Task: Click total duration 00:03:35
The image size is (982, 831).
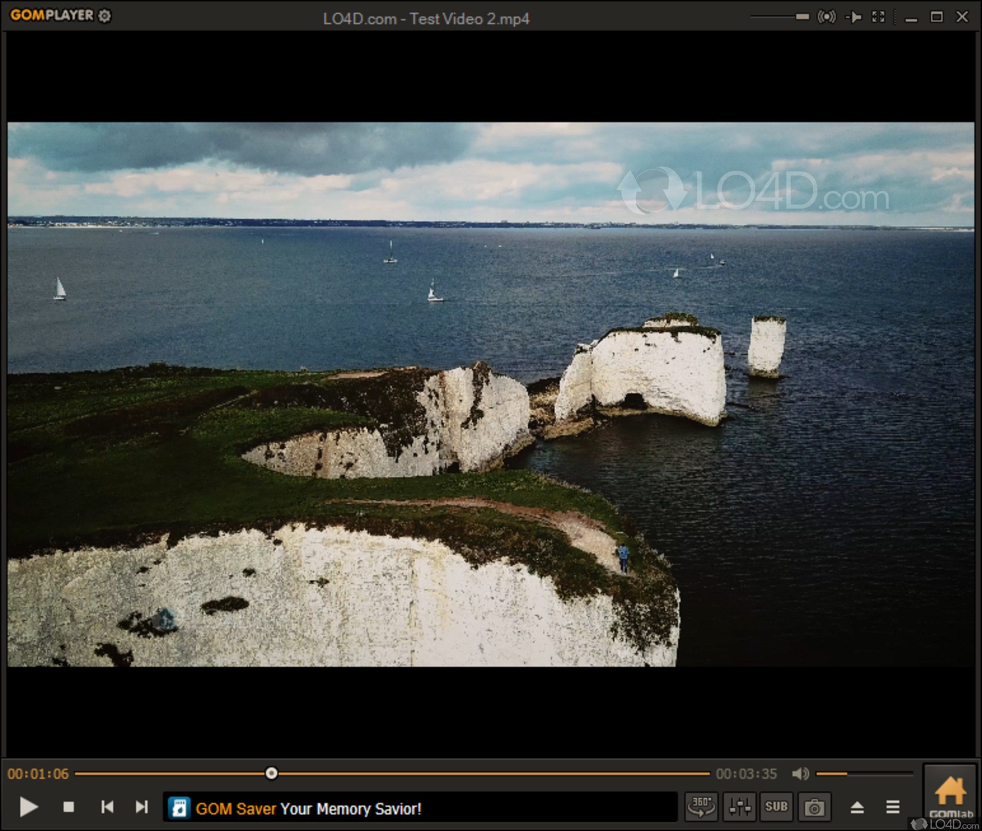Action: (x=746, y=774)
